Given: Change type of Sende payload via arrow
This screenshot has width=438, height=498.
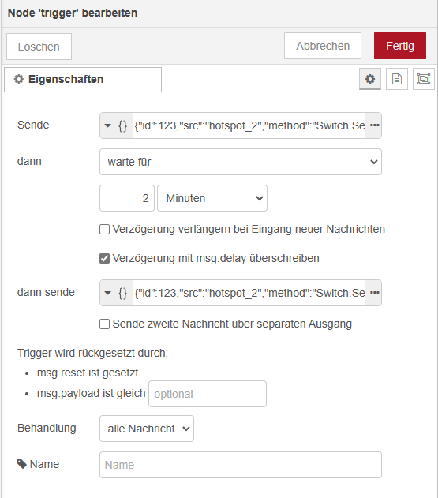Looking at the screenshot, I should coord(108,125).
